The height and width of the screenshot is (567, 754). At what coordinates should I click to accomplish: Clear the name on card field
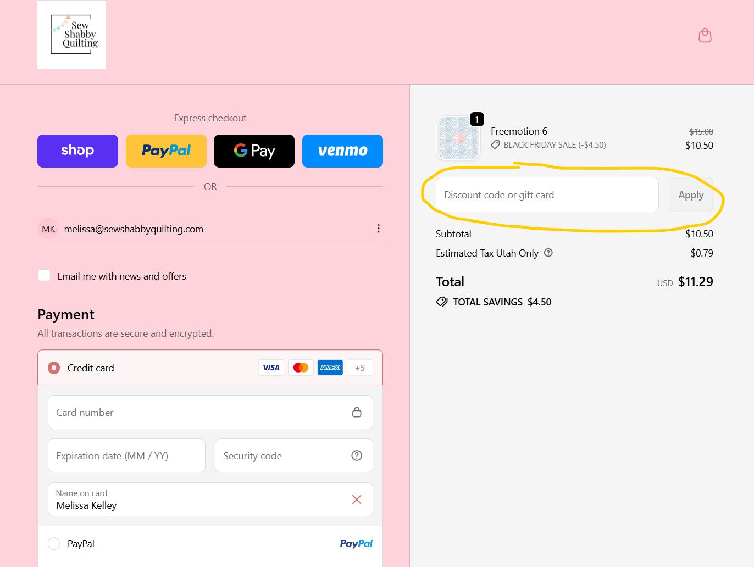pos(357,499)
